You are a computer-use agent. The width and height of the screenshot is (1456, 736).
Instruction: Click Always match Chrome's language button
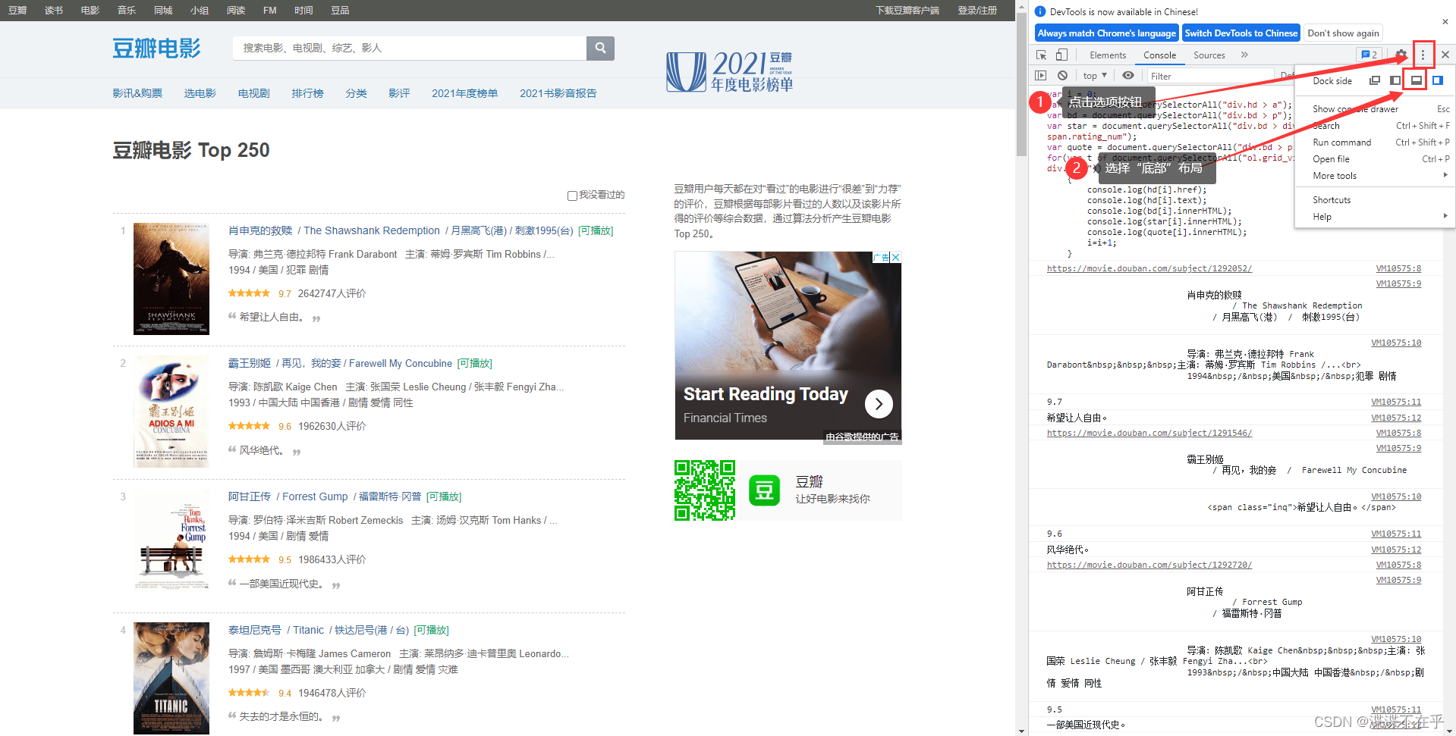pos(1106,33)
